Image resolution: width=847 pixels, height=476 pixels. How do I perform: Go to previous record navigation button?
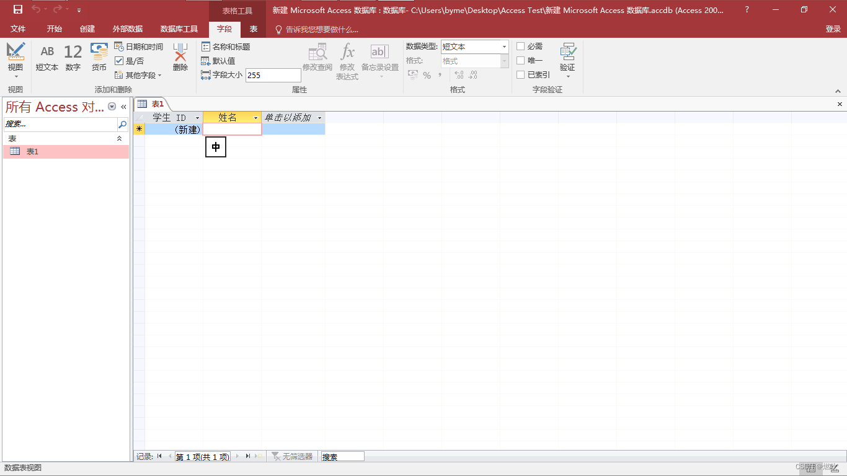(169, 456)
